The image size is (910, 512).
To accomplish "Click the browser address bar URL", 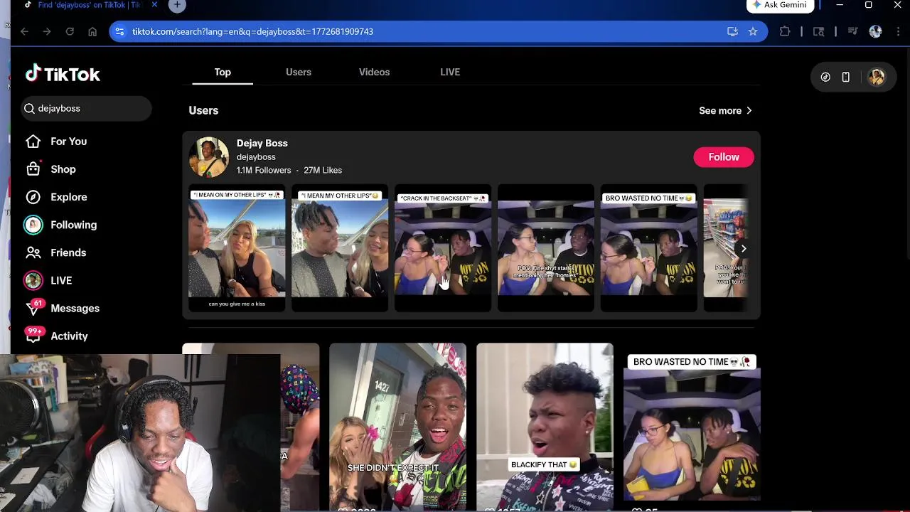I will tap(252, 31).
